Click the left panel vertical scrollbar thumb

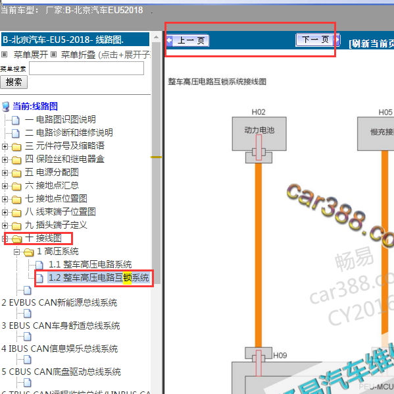pyautogui.click(x=157, y=163)
